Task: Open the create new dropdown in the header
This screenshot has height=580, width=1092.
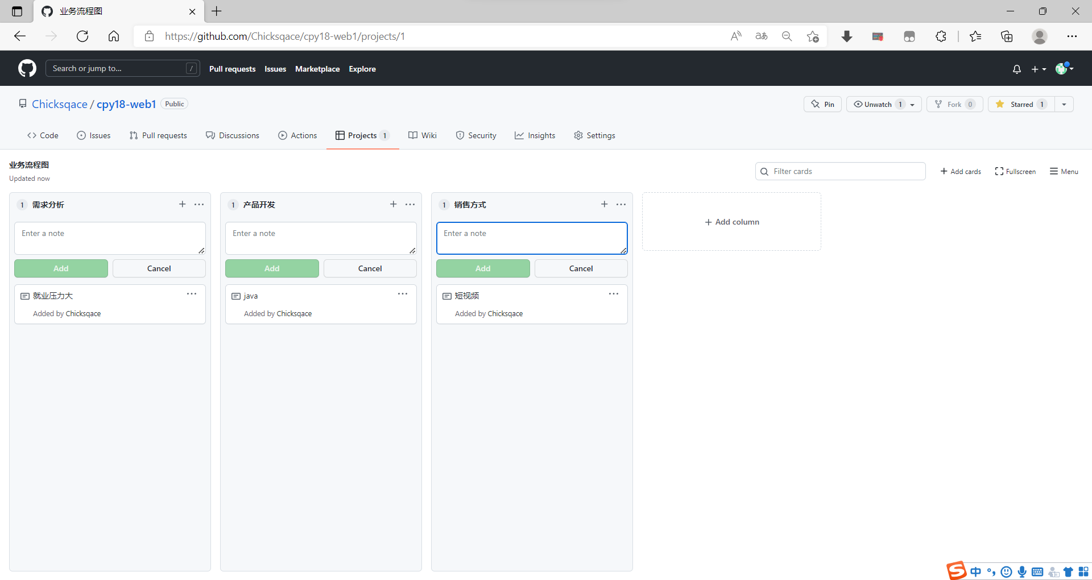Action: pos(1039,68)
